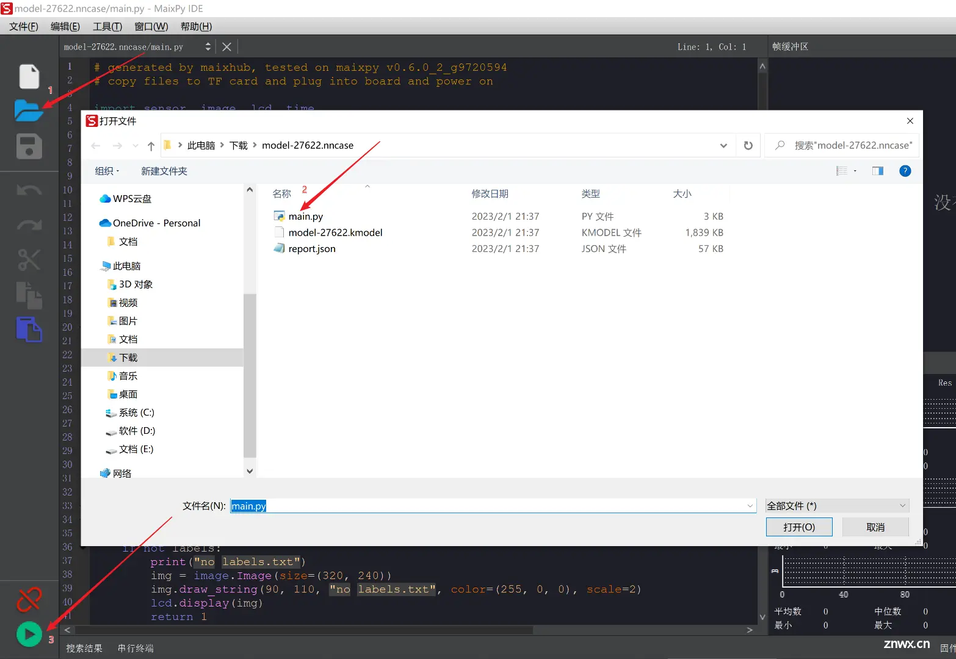Viewport: 956px width, 659px height.
Task: Go back in the file dialog
Action: point(96,146)
